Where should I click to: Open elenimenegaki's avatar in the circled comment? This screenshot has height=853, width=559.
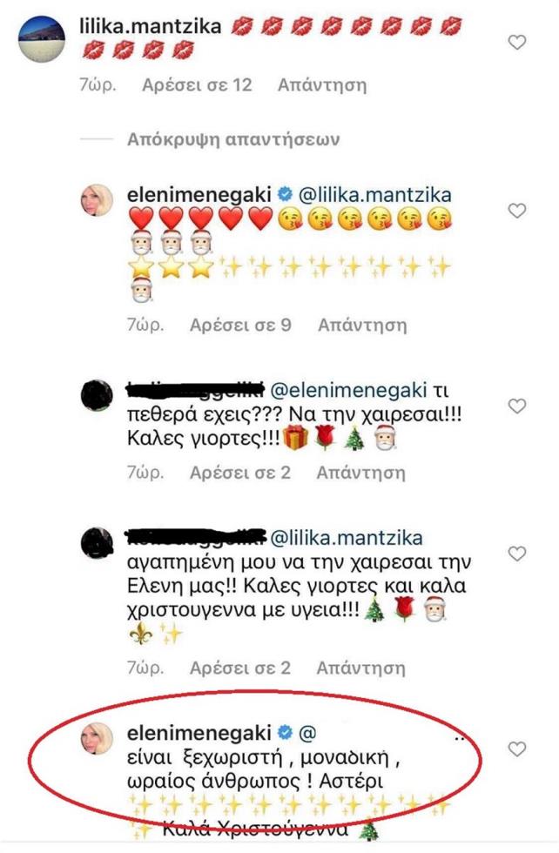(x=97, y=739)
